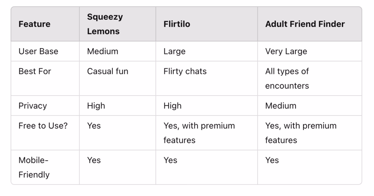374x196 pixels.
Task: Click the Flirty chats cell
Action: pyautogui.click(x=185, y=71)
